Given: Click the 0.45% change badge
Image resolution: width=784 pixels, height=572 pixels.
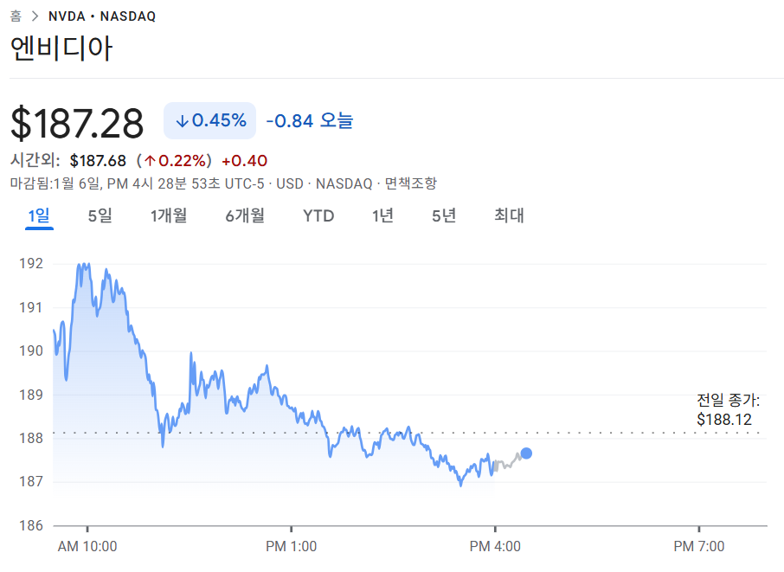Looking at the screenshot, I should pos(210,121).
